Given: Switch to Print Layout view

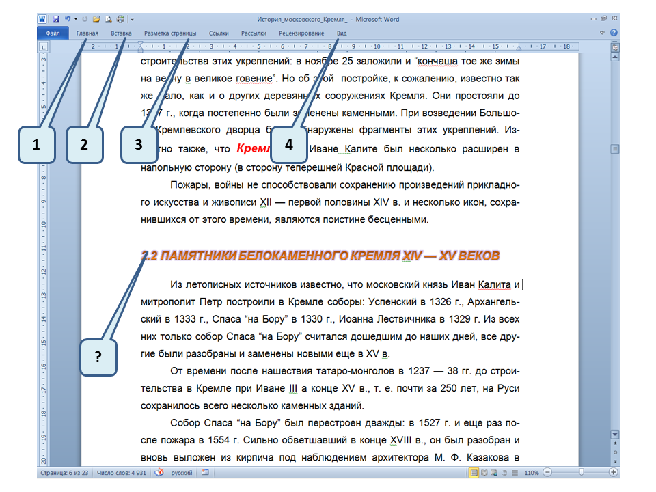Looking at the screenshot, I should pos(474,472).
